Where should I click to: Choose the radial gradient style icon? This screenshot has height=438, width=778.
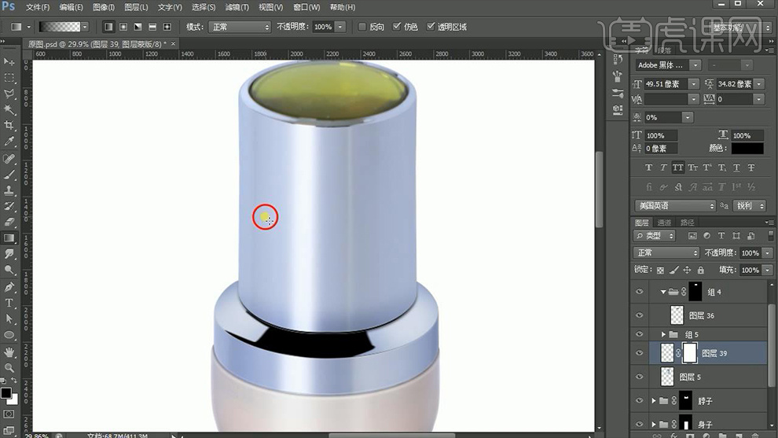(x=123, y=27)
